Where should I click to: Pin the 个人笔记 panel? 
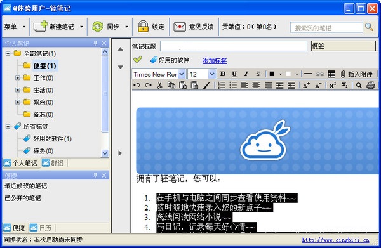(x=95, y=43)
